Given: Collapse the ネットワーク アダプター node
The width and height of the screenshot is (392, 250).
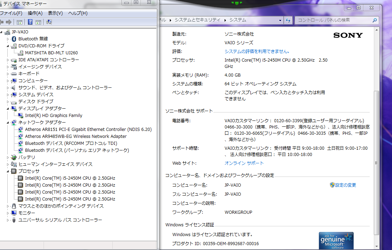Looking at the screenshot, I should tap(8, 123).
